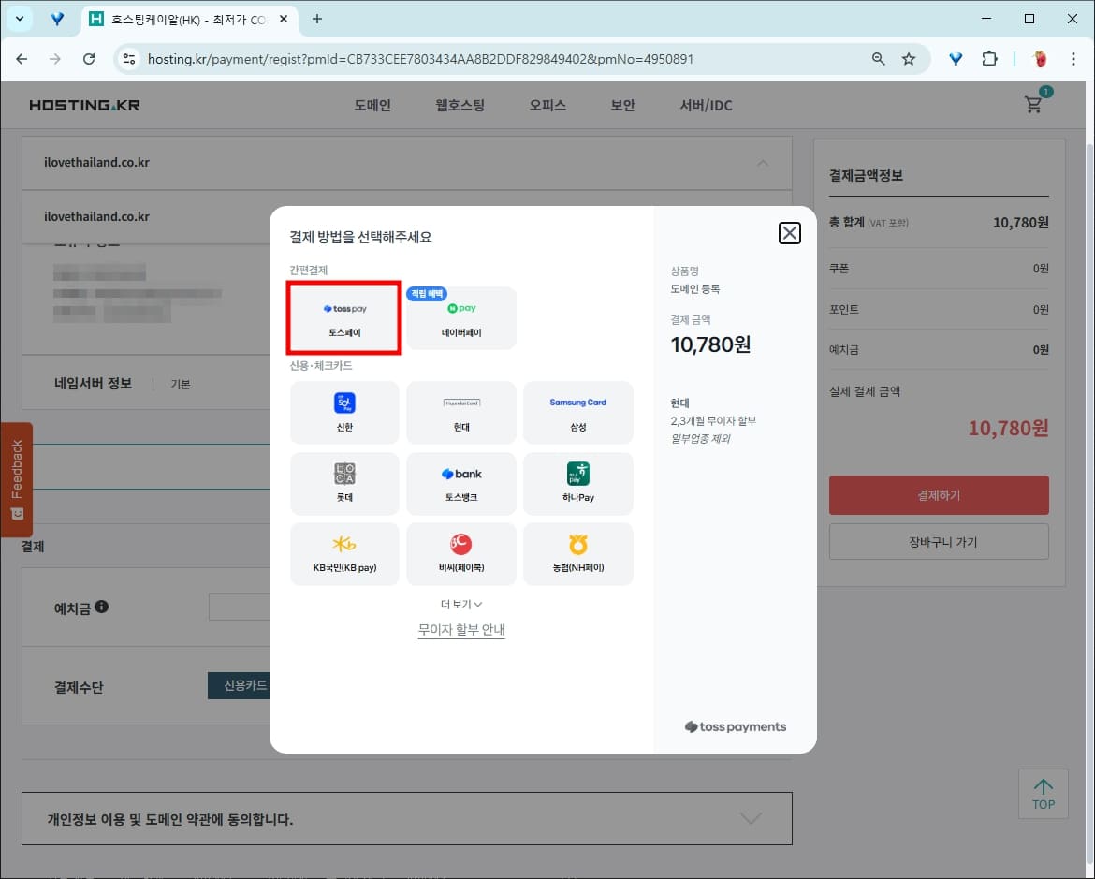Open Chrome three-dot menu

pos(1073,59)
